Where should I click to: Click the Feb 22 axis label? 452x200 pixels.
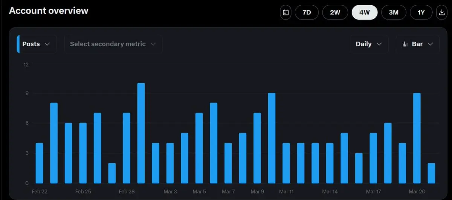click(40, 192)
